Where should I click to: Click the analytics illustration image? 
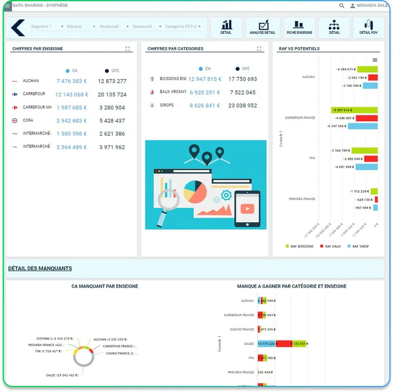tap(206, 185)
